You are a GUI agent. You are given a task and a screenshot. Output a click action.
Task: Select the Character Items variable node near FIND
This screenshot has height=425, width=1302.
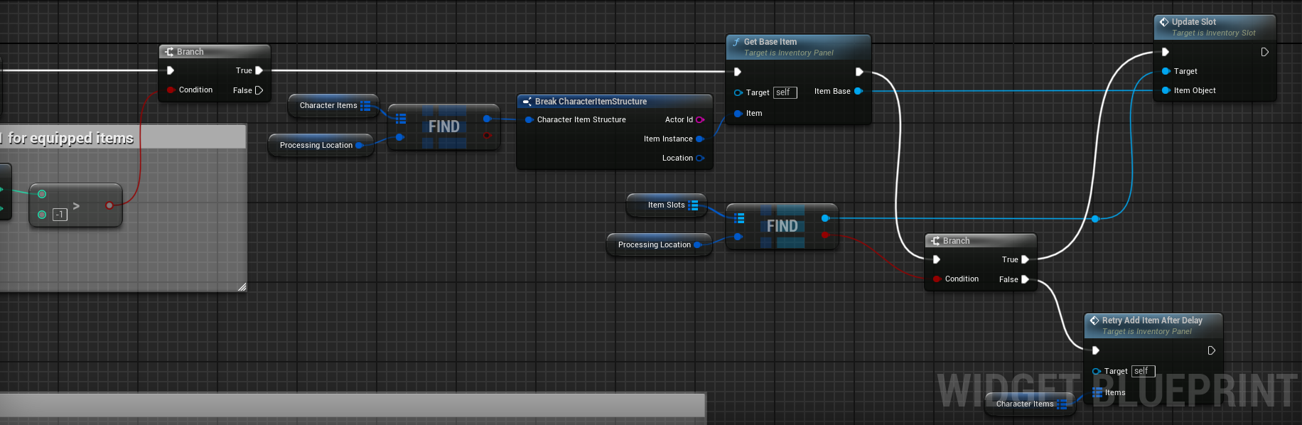pyautogui.click(x=333, y=106)
